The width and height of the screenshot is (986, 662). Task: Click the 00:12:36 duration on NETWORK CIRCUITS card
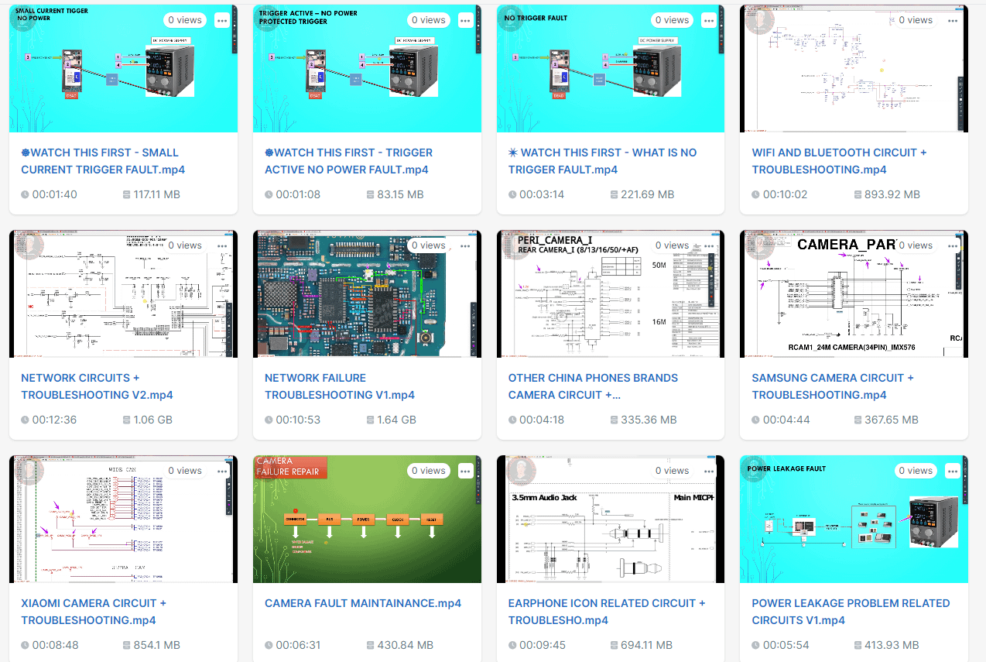click(x=54, y=420)
